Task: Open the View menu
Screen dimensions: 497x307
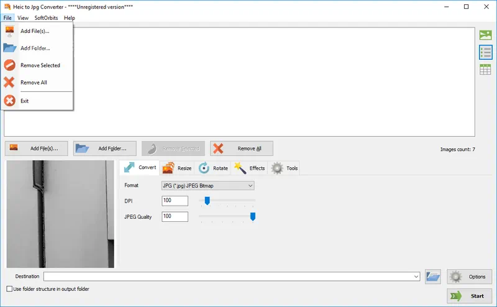Action: pyautogui.click(x=23, y=18)
